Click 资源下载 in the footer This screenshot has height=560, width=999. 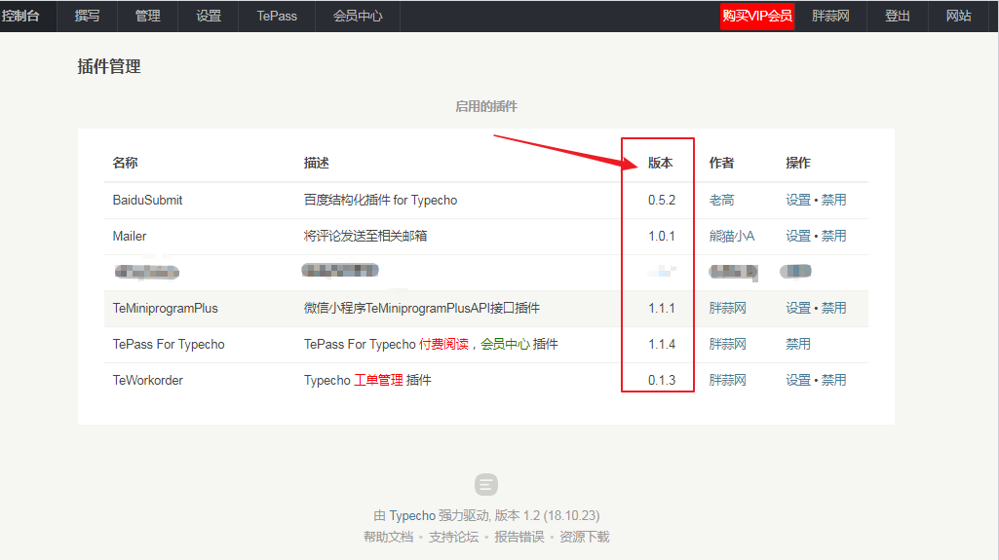pos(584,537)
